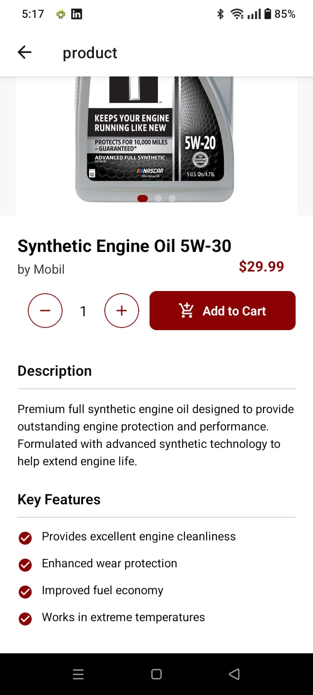Tap the LinkedIn notification icon
The height and width of the screenshot is (695, 313).
pyautogui.click(x=77, y=14)
